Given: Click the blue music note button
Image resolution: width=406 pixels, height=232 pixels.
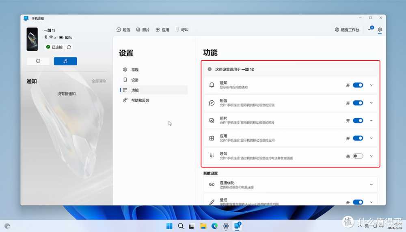Looking at the screenshot, I should tap(65, 61).
